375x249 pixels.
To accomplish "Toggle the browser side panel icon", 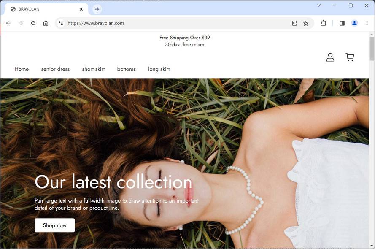I will point(342,23).
